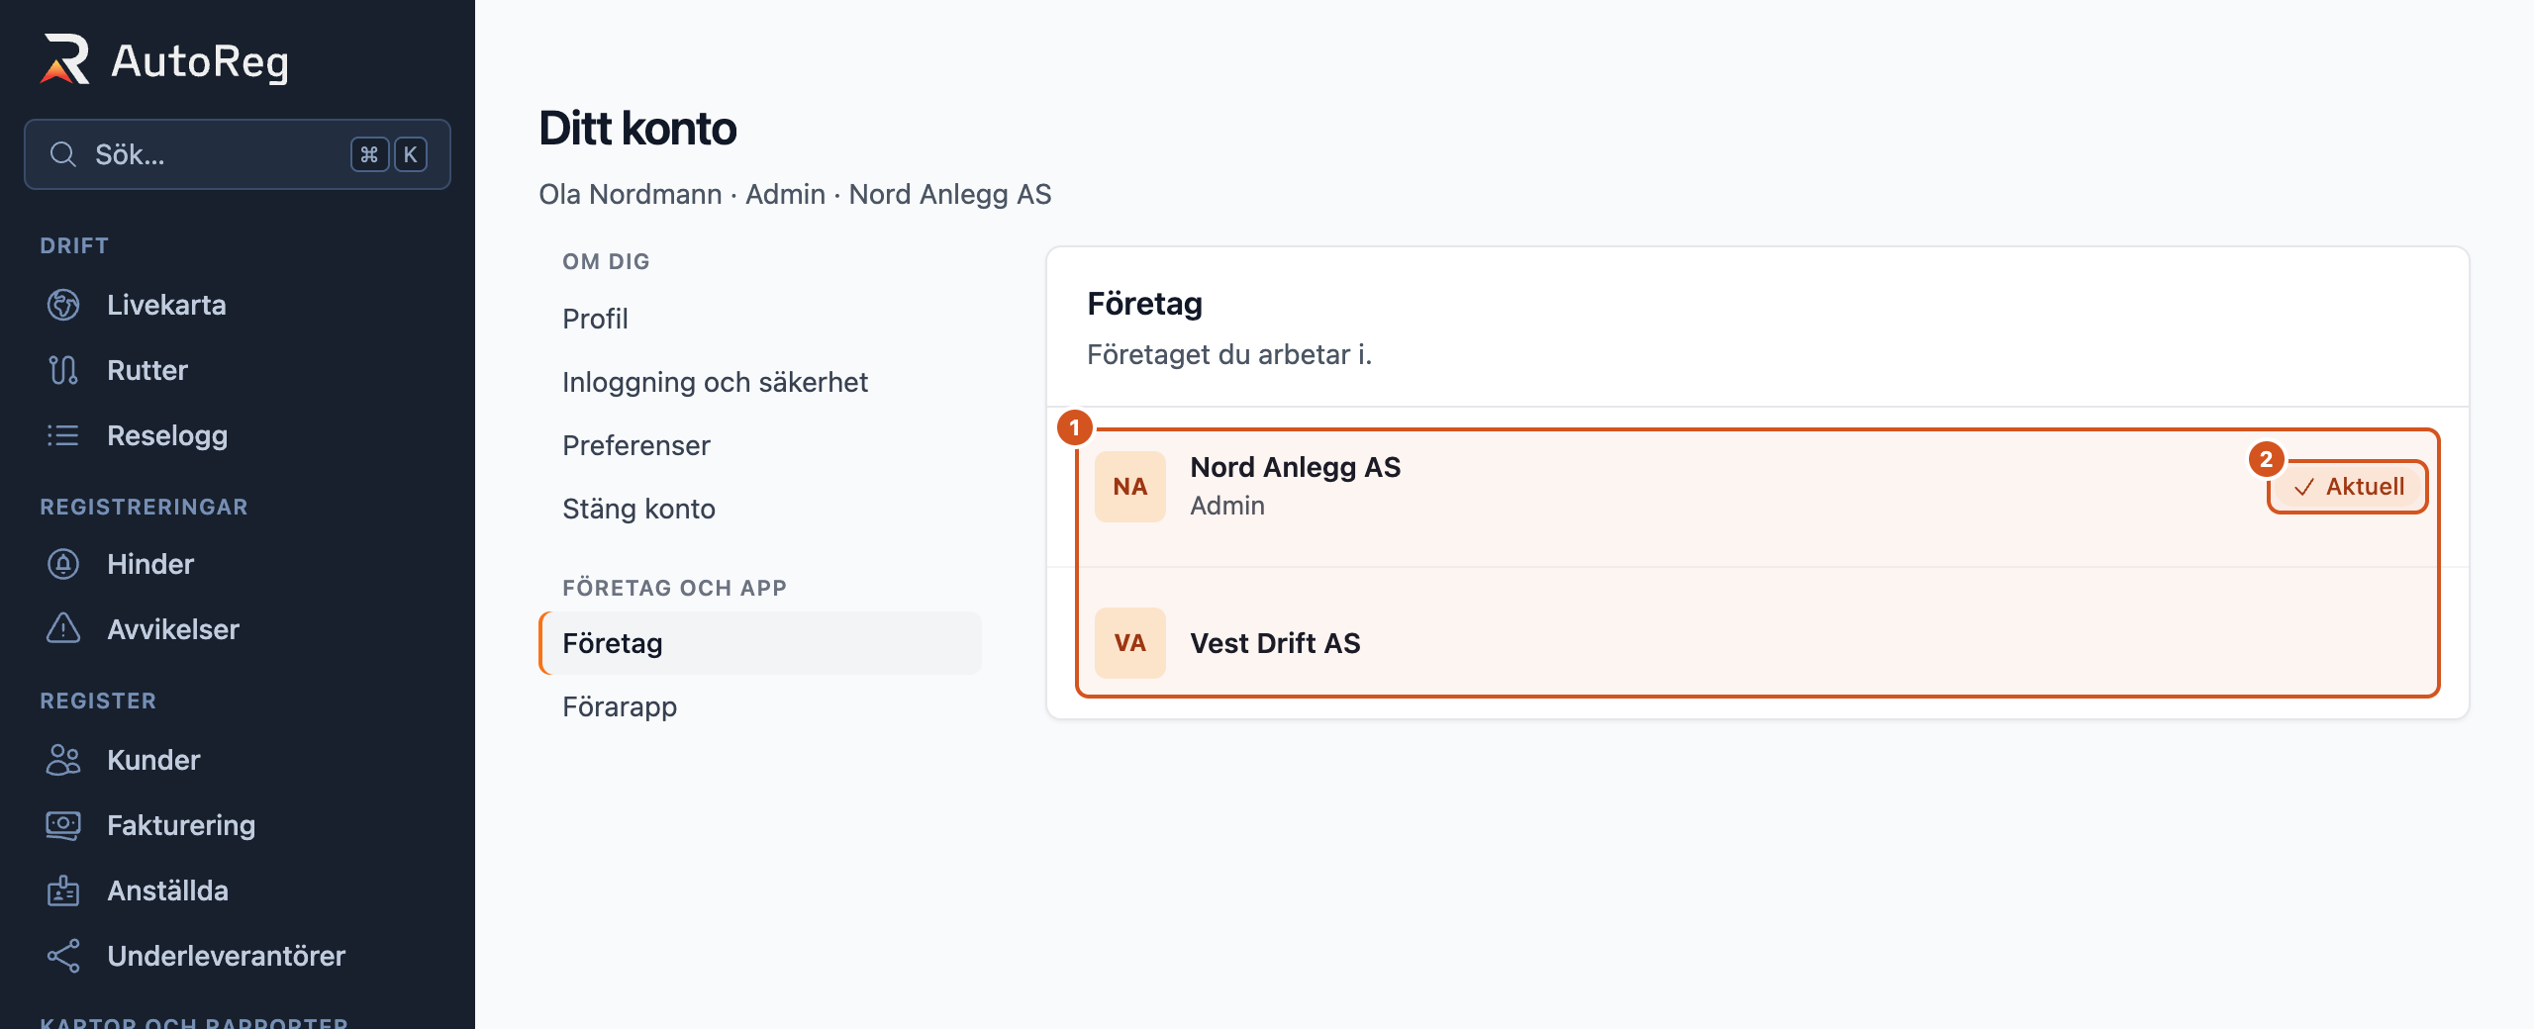
Task: Go to Fakturering
Action: pyautogui.click(x=238, y=825)
